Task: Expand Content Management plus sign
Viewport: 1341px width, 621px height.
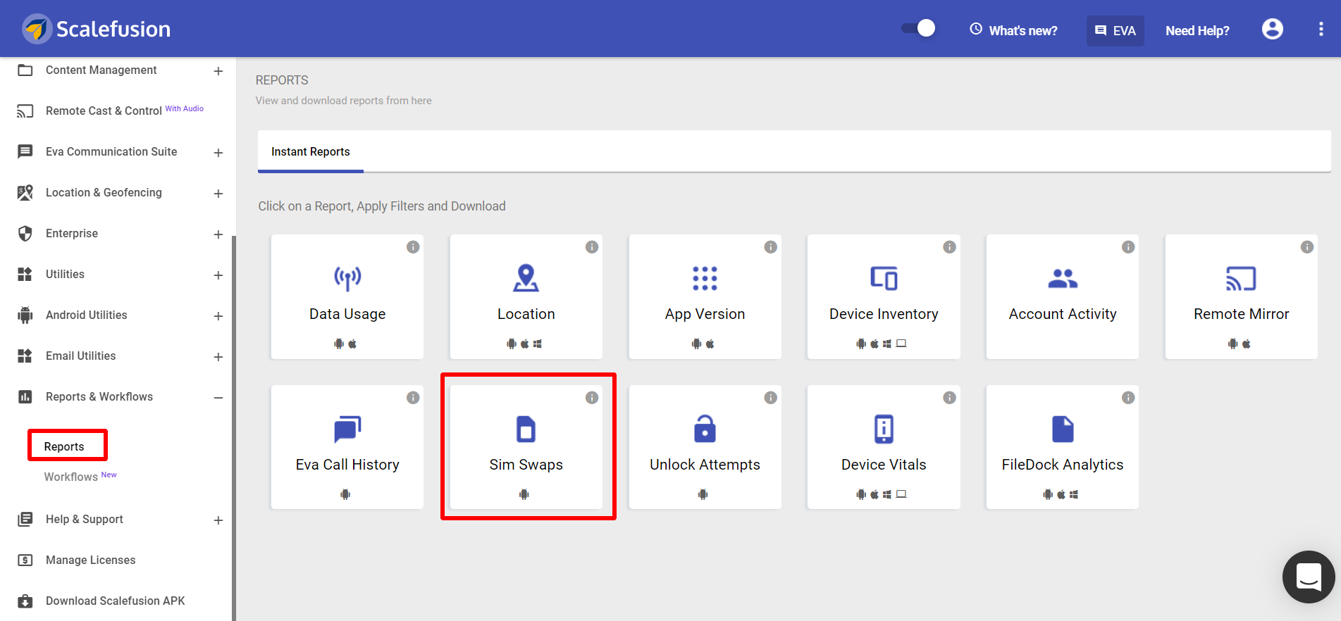Action: [x=218, y=71]
